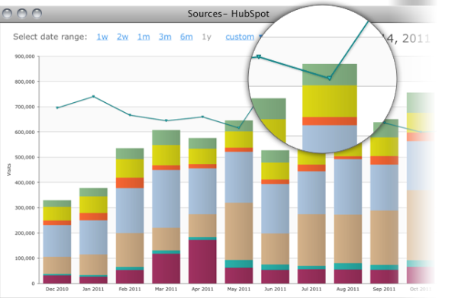Click the Jan 2011 line data point
Viewport: 458px width, 298px height.
pyautogui.click(x=93, y=96)
